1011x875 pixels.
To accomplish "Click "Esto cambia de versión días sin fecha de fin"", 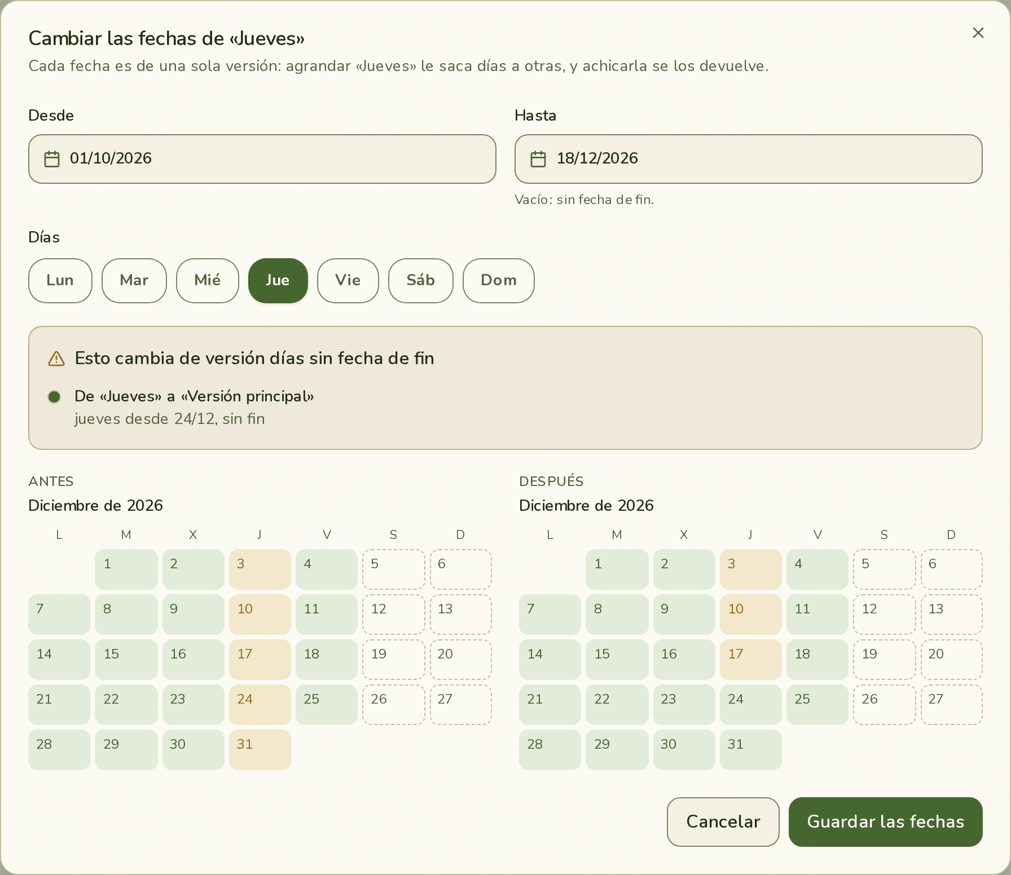I will 254,359.
